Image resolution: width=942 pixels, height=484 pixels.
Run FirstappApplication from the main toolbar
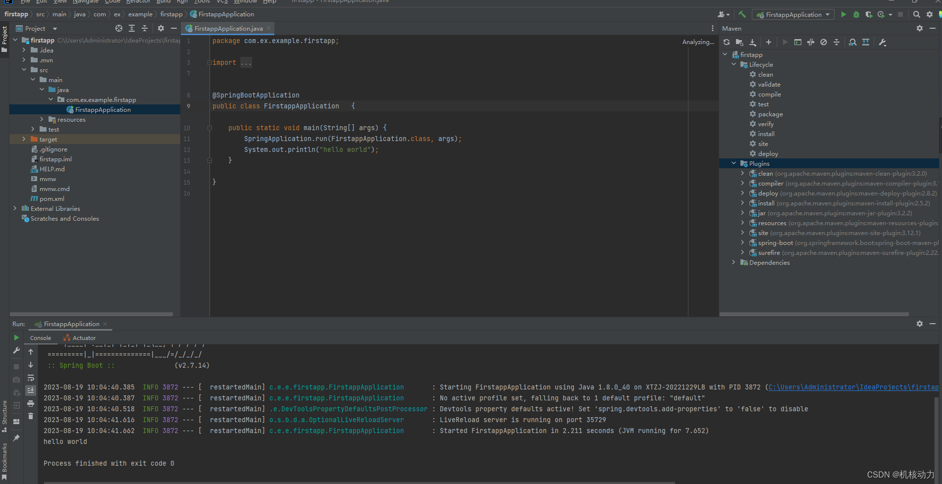(843, 14)
